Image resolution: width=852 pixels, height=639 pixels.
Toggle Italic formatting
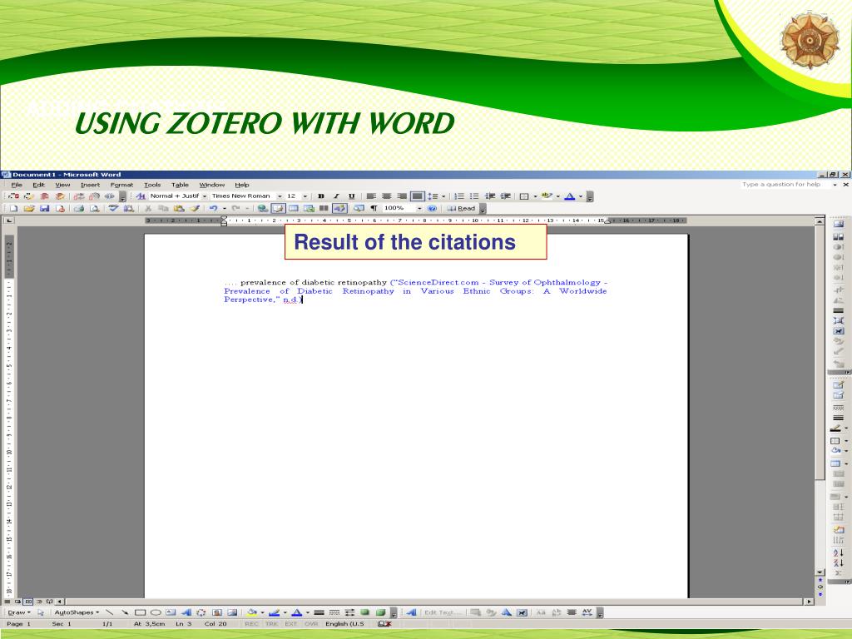pyautogui.click(x=336, y=196)
